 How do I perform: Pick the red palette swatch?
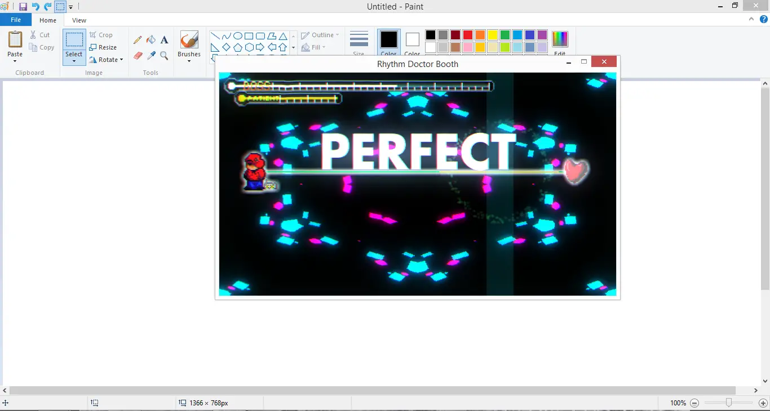tap(468, 35)
